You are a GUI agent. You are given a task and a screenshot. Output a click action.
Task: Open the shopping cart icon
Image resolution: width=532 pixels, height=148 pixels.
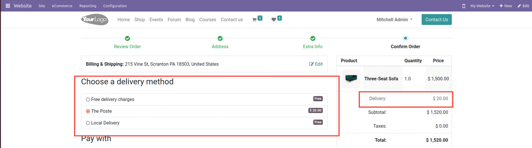[x=254, y=20]
